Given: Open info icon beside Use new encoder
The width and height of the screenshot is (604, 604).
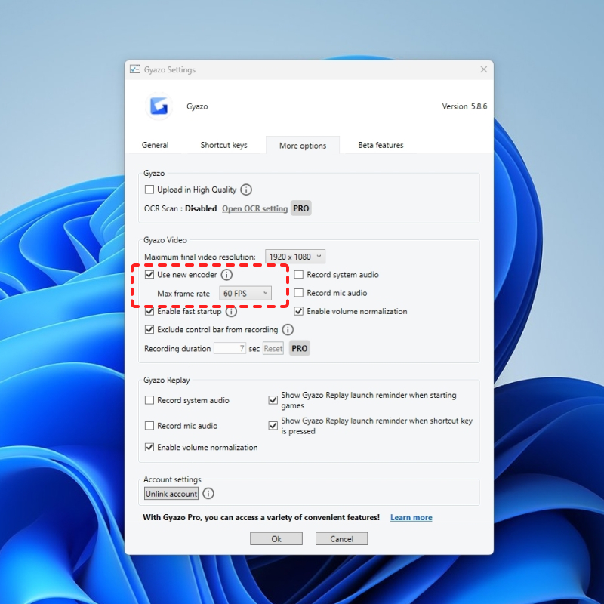Looking at the screenshot, I should click(x=226, y=275).
